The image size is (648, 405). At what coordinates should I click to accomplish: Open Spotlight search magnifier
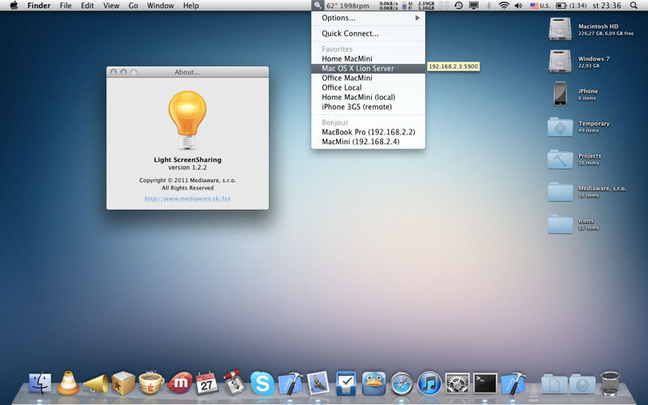[633, 6]
